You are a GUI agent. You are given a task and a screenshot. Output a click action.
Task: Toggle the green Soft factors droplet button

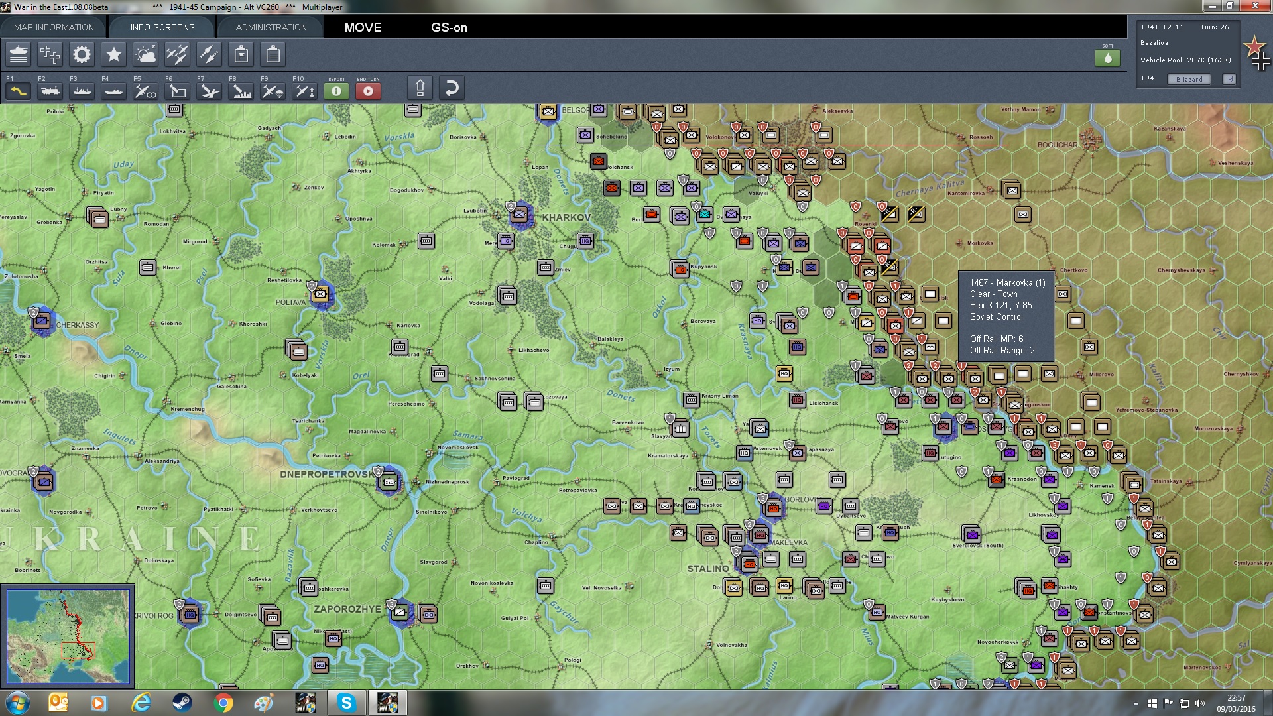(1107, 58)
